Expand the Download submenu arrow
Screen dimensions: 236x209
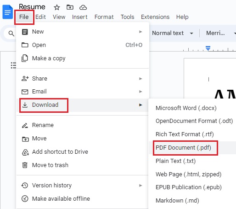click(x=140, y=105)
